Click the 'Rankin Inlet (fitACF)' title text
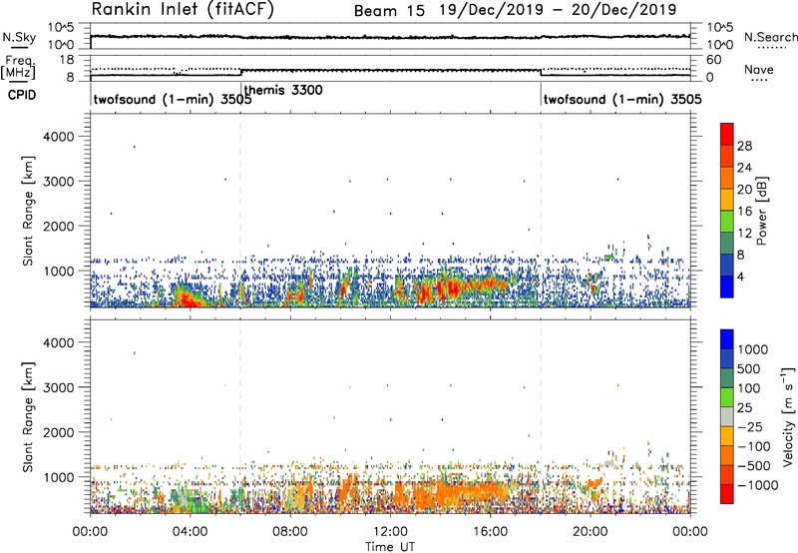 (x=183, y=10)
